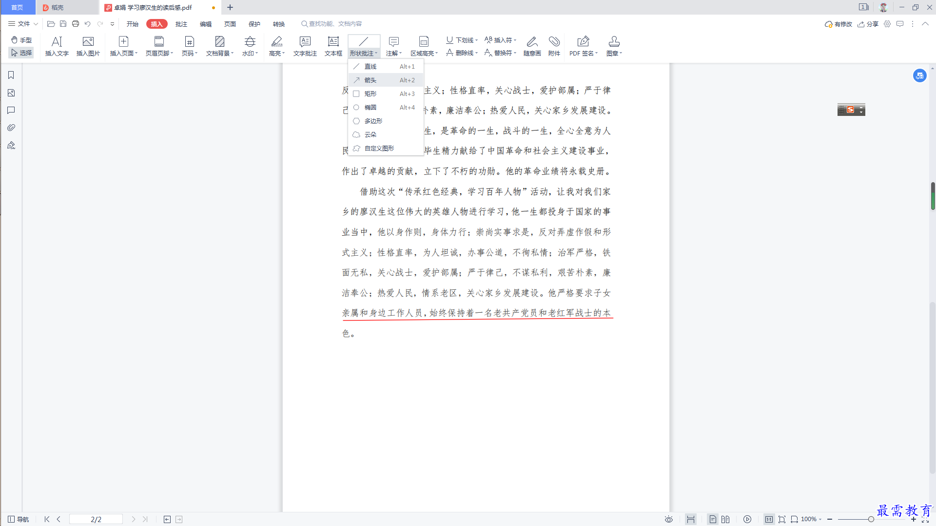Click the page number field 2/2
Viewport: 936px width, 526px height.
coord(96,519)
